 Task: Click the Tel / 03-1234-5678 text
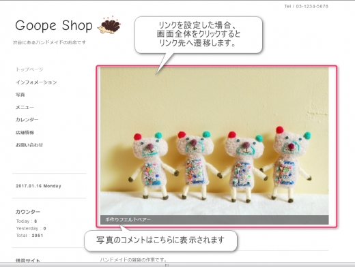point(306,6)
